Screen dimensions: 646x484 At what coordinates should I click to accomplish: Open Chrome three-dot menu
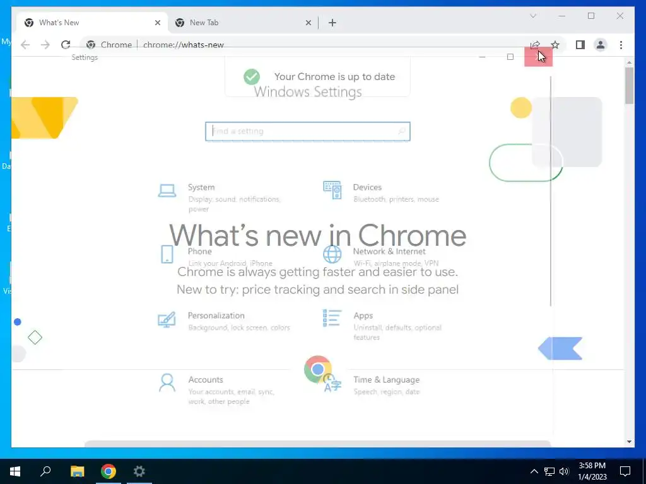pos(621,45)
